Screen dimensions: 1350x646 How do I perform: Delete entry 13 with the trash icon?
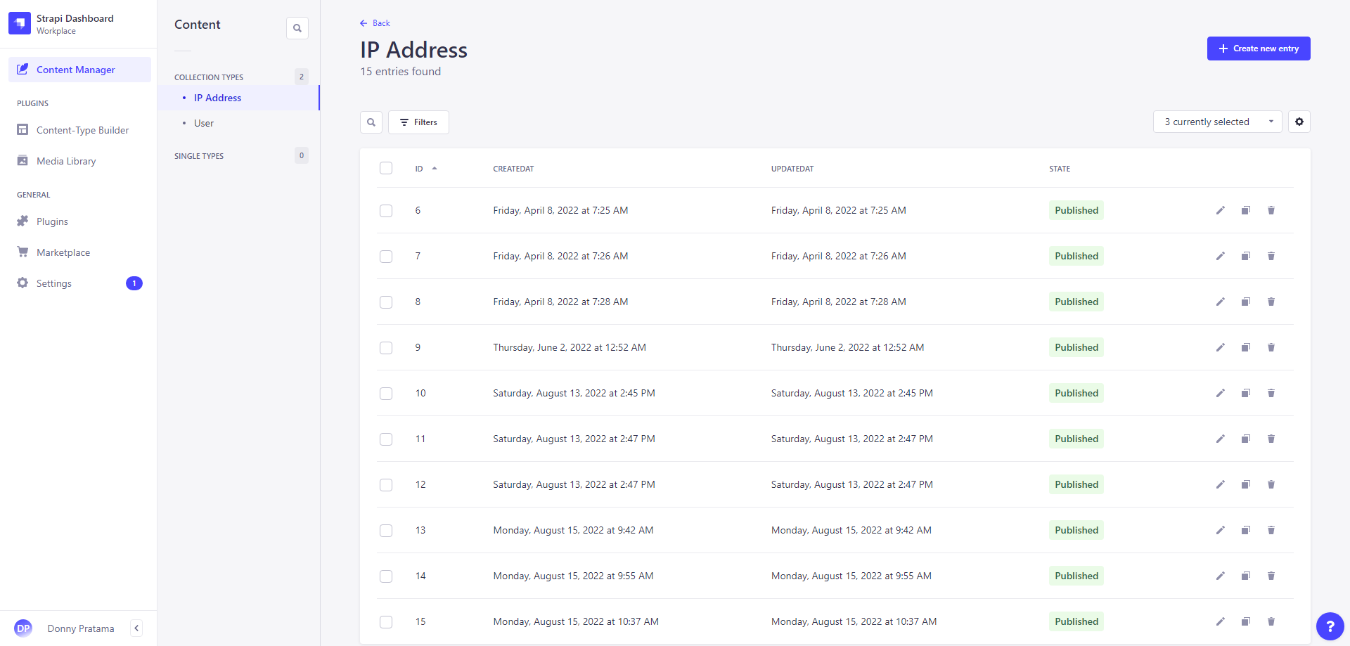[x=1271, y=530]
